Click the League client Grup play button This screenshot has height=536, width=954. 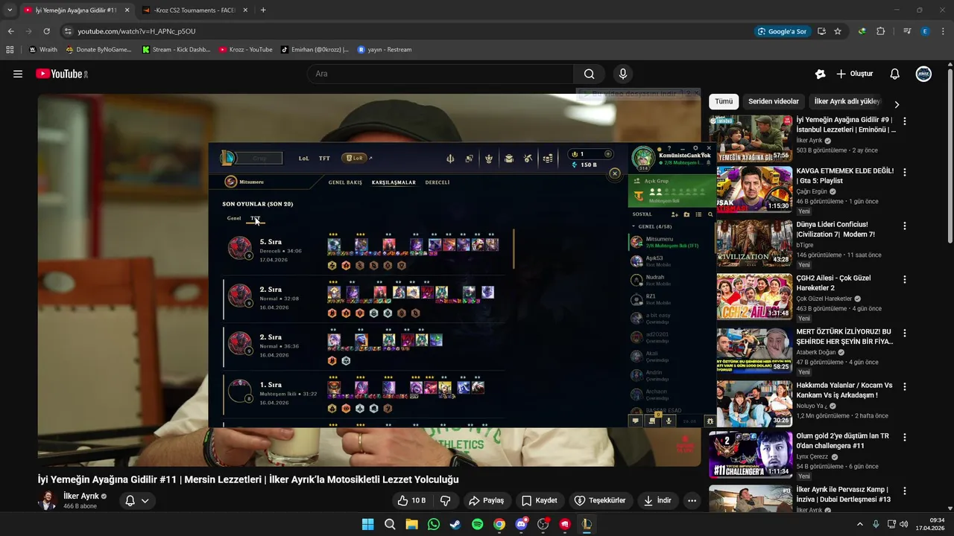[259, 158]
